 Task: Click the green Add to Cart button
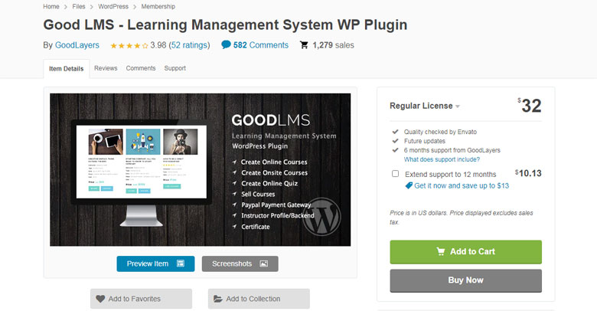coord(465,252)
